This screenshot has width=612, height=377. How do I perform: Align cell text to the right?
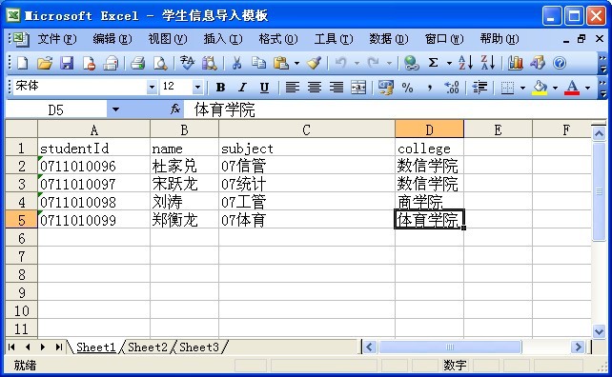click(x=337, y=88)
